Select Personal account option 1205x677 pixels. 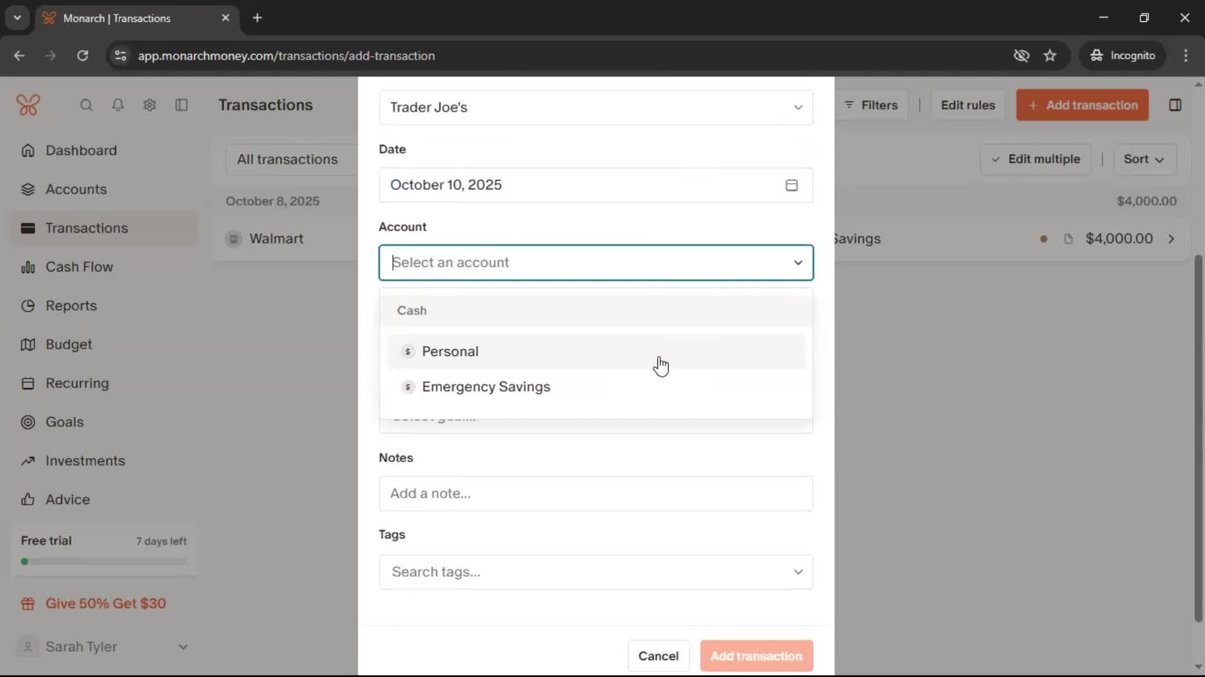click(x=450, y=352)
